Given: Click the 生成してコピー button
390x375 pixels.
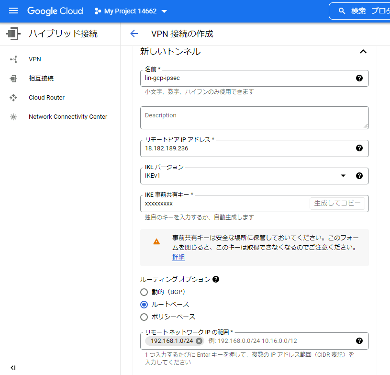Looking at the screenshot, I should click(337, 203).
